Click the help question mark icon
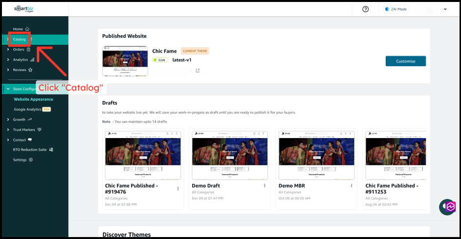Image resolution: width=461 pixels, height=239 pixels. click(x=365, y=9)
